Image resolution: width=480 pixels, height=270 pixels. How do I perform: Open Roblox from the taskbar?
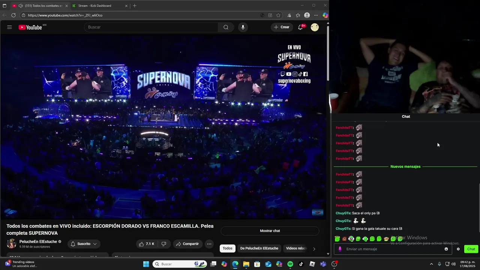(x=312, y=264)
